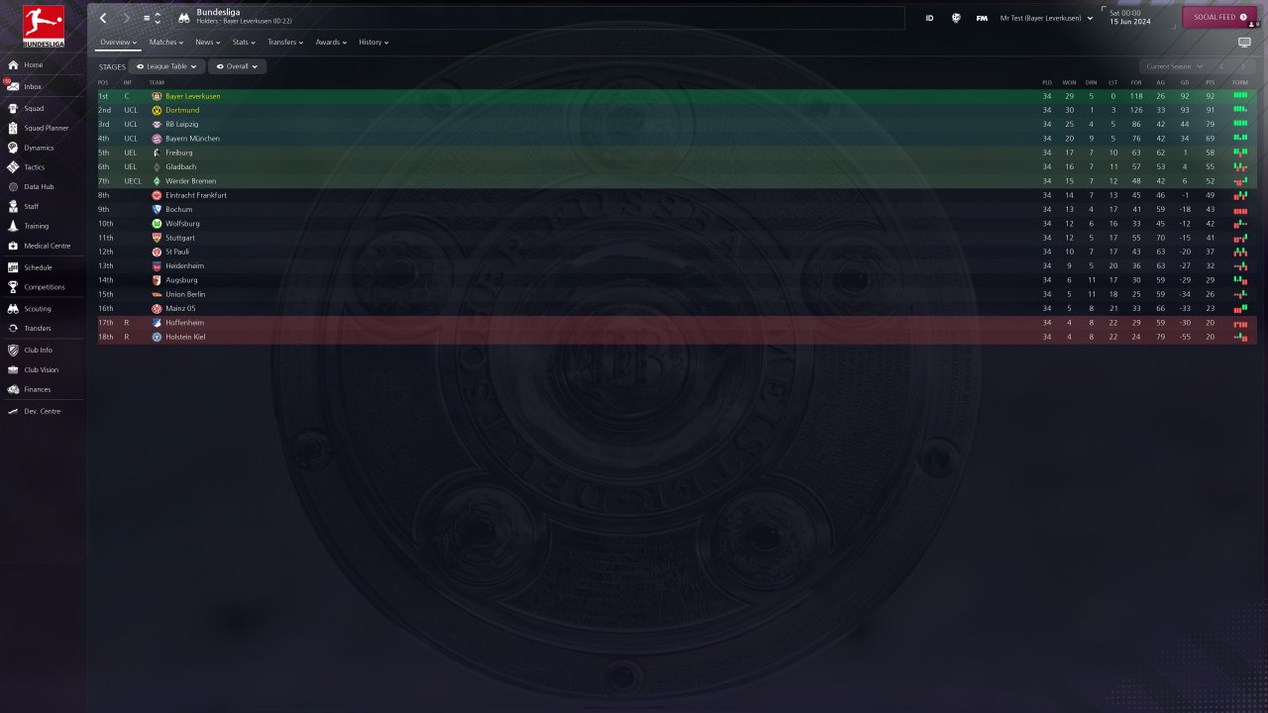
Task: Open the Transfers arrows icon in sidebar
Action: pyautogui.click(x=13, y=329)
